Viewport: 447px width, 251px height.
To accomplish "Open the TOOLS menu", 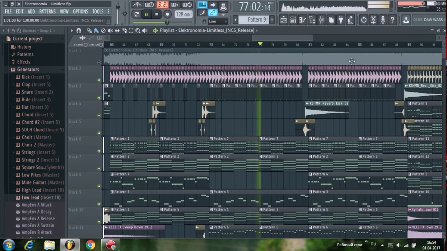I will (x=98, y=12).
